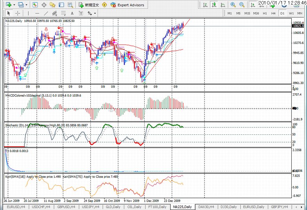
Task: Click the Zoom In magnifier
Action: [233, 5]
